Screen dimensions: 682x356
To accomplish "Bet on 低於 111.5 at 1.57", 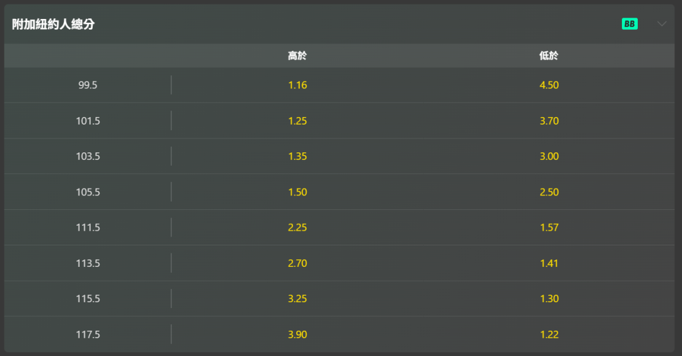I will pos(549,228).
